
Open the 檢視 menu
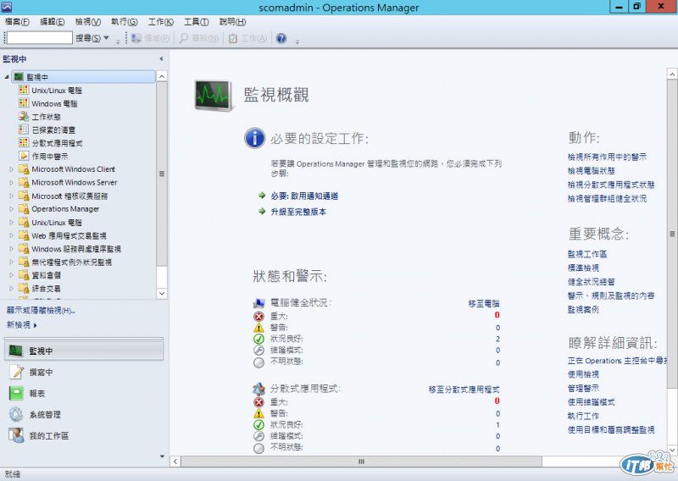(88, 22)
